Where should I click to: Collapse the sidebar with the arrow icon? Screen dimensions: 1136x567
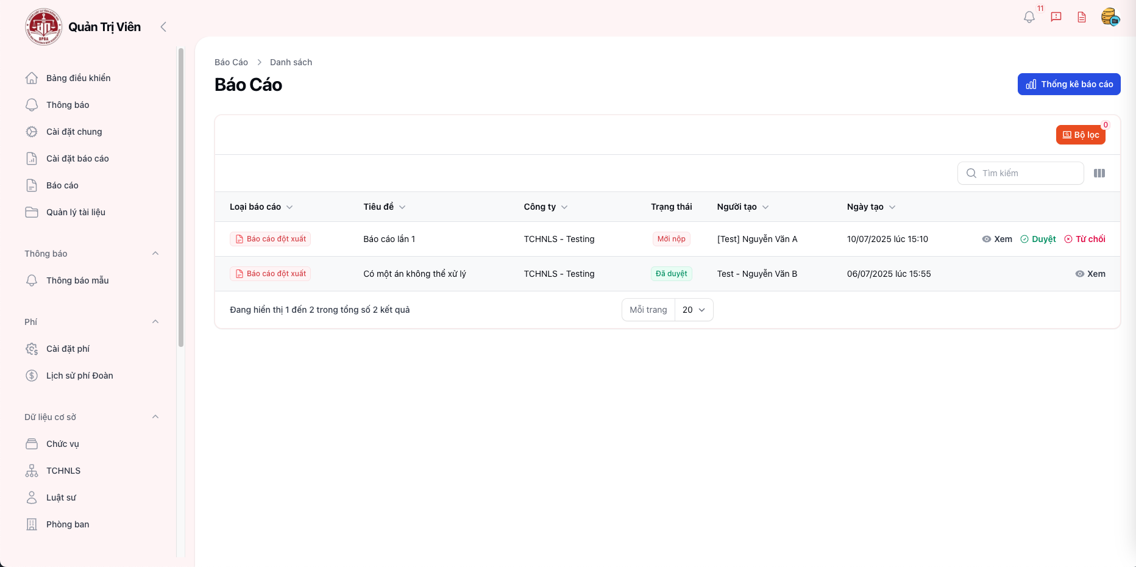(x=163, y=27)
